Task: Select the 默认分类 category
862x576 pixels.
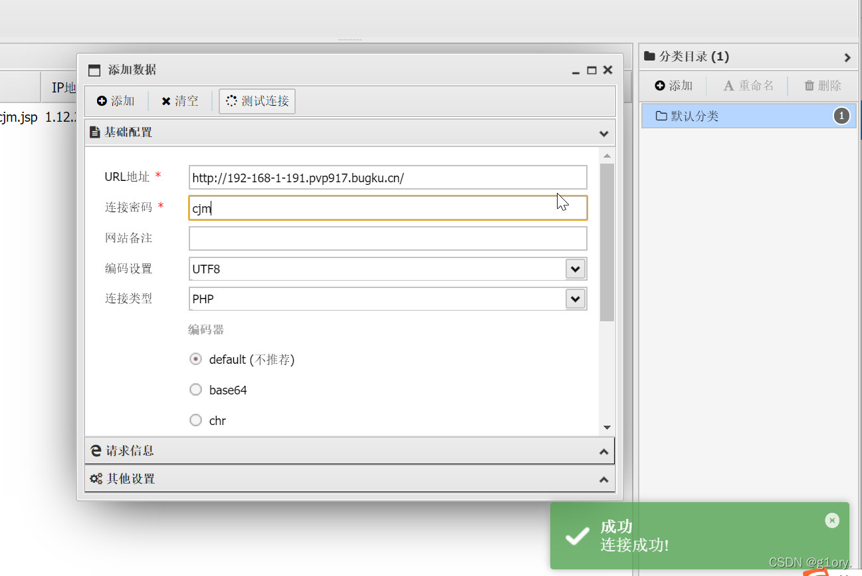Action: [x=749, y=116]
